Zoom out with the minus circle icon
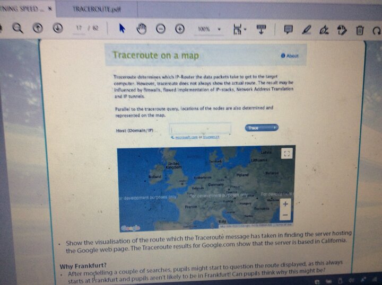382x285 pixels. [x=160, y=29]
